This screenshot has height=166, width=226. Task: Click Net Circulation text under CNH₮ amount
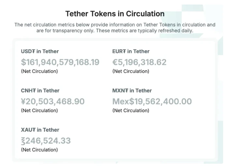39,111
